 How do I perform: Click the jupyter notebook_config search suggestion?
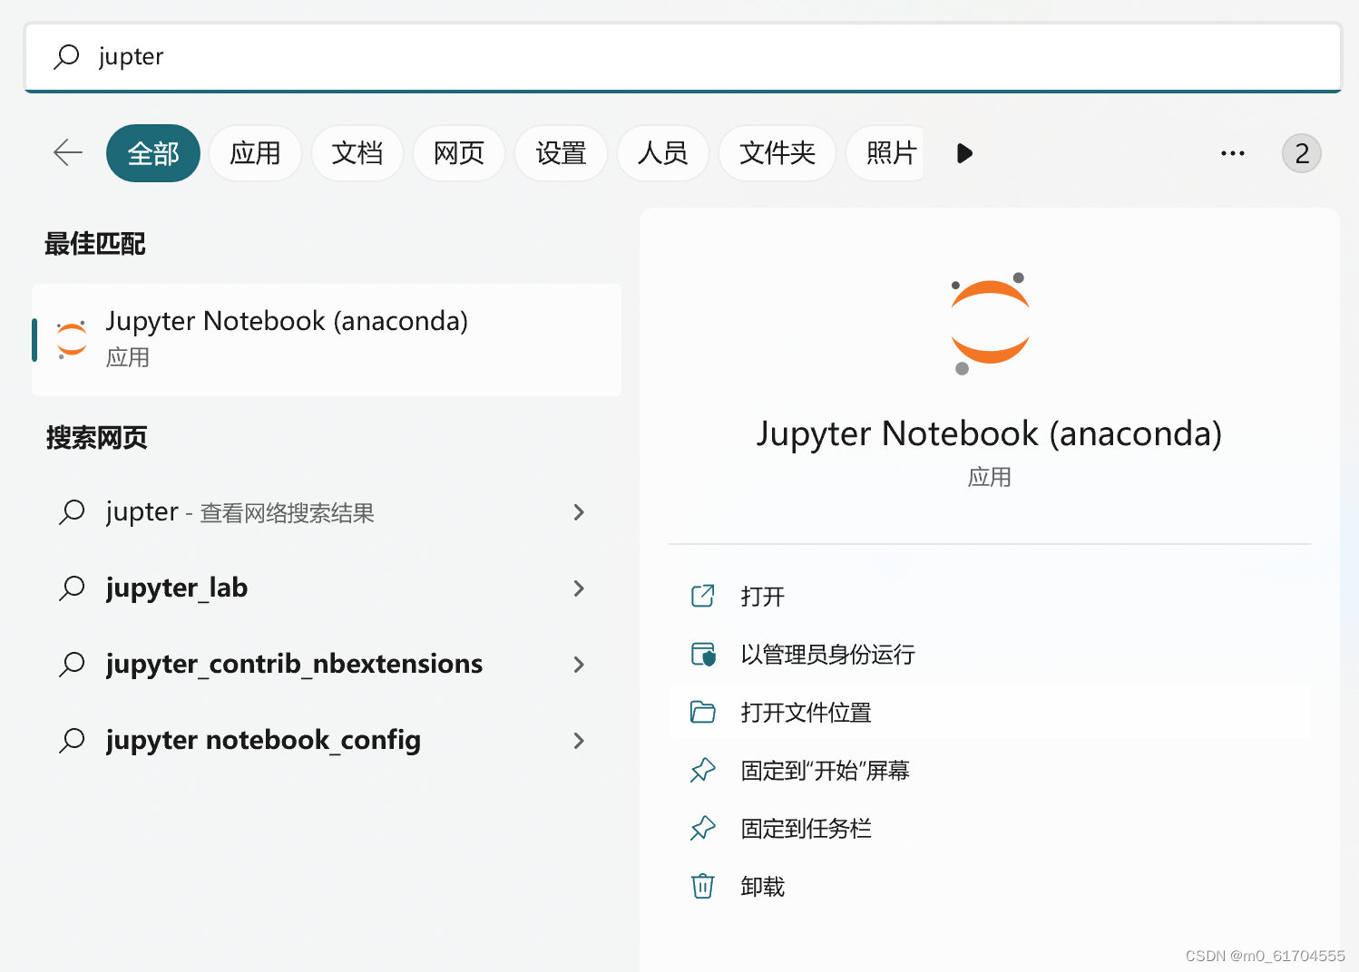tap(327, 741)
